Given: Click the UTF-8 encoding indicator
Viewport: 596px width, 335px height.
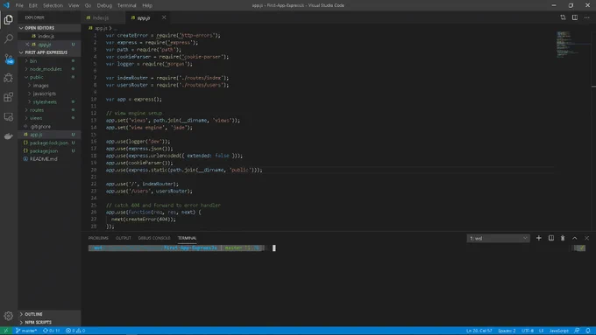Looking at the screenshot, I should click(x=528, y=331).
